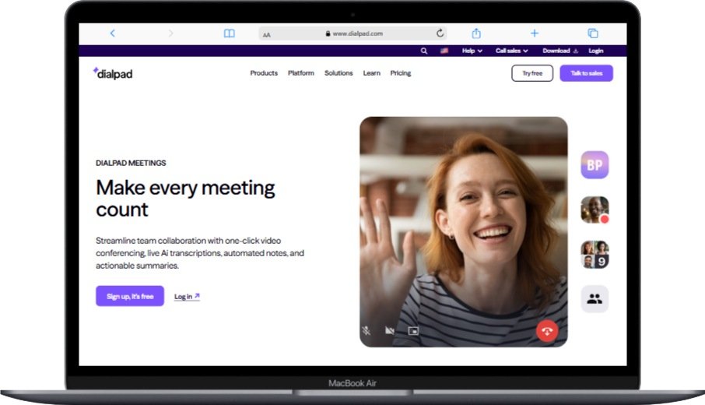This screenshot has height=405, width=705.
Task: Open the Learn menu
Action: (371, 73)
